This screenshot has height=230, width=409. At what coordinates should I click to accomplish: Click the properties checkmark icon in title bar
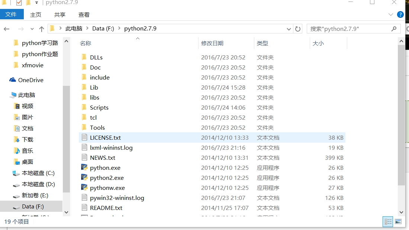point(19,3)
